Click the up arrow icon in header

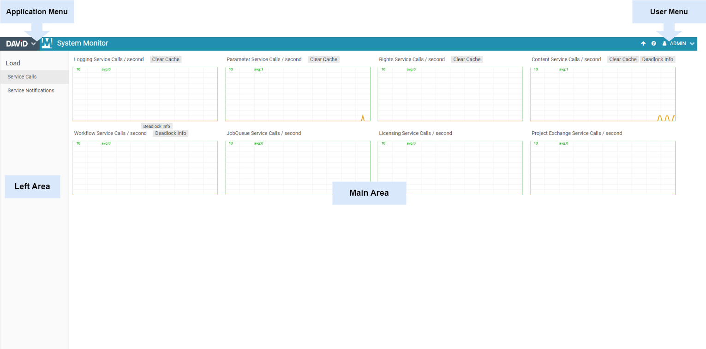coord(643,44)
